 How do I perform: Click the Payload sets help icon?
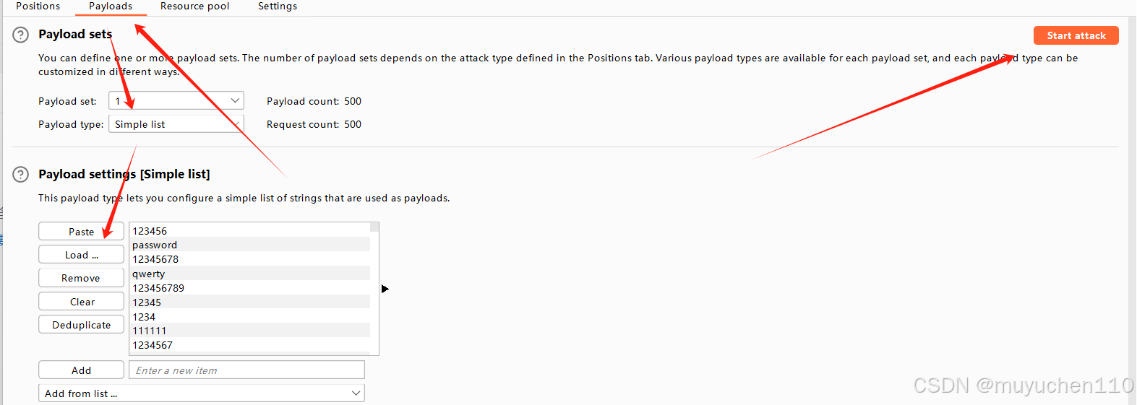pos(21,35)
